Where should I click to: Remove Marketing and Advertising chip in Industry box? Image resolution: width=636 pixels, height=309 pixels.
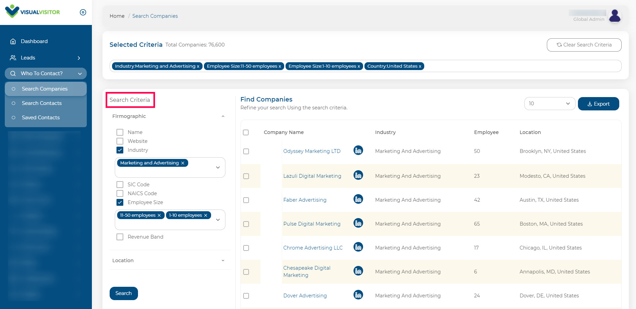point(183,163)
